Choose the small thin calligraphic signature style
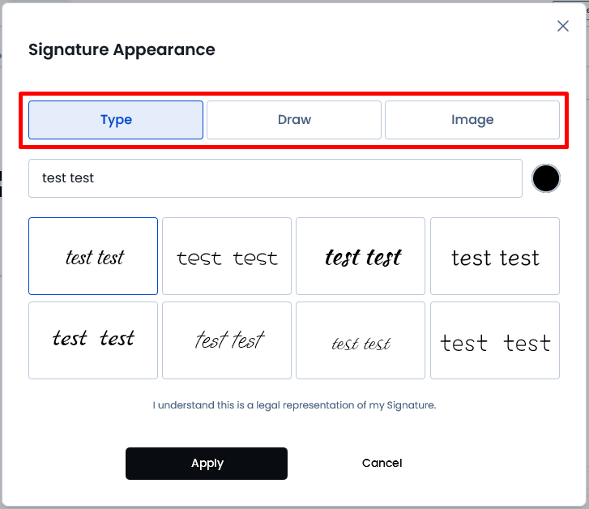Image resolution: width=589 pixels, height=509 pixels. [x=361, y=340]
